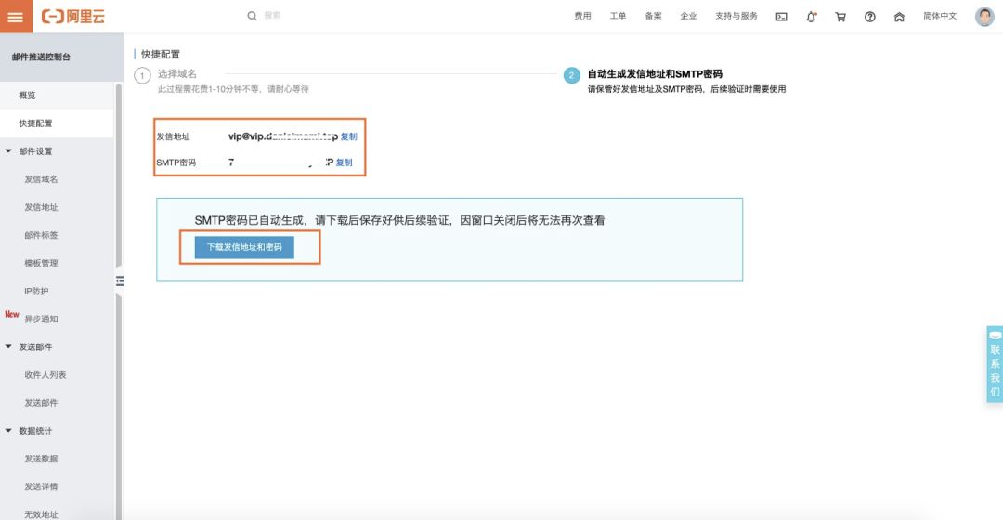Click step 2 自动生成发信地址和SMTP密码
1003x520 pixels.
pyautogui.click(x=655, y=74)
